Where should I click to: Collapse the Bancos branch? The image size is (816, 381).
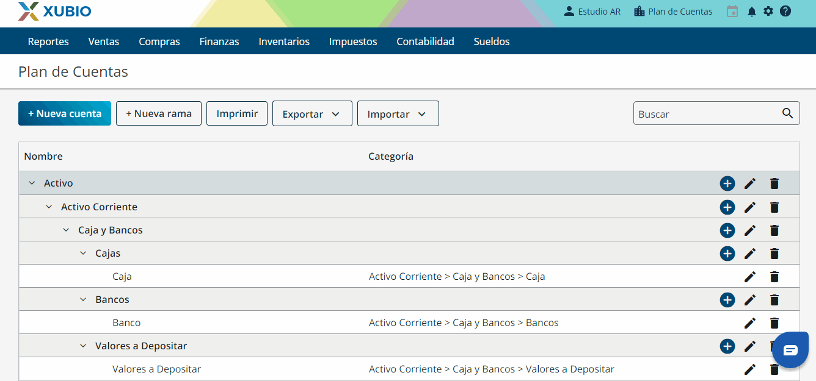point(83,299)
